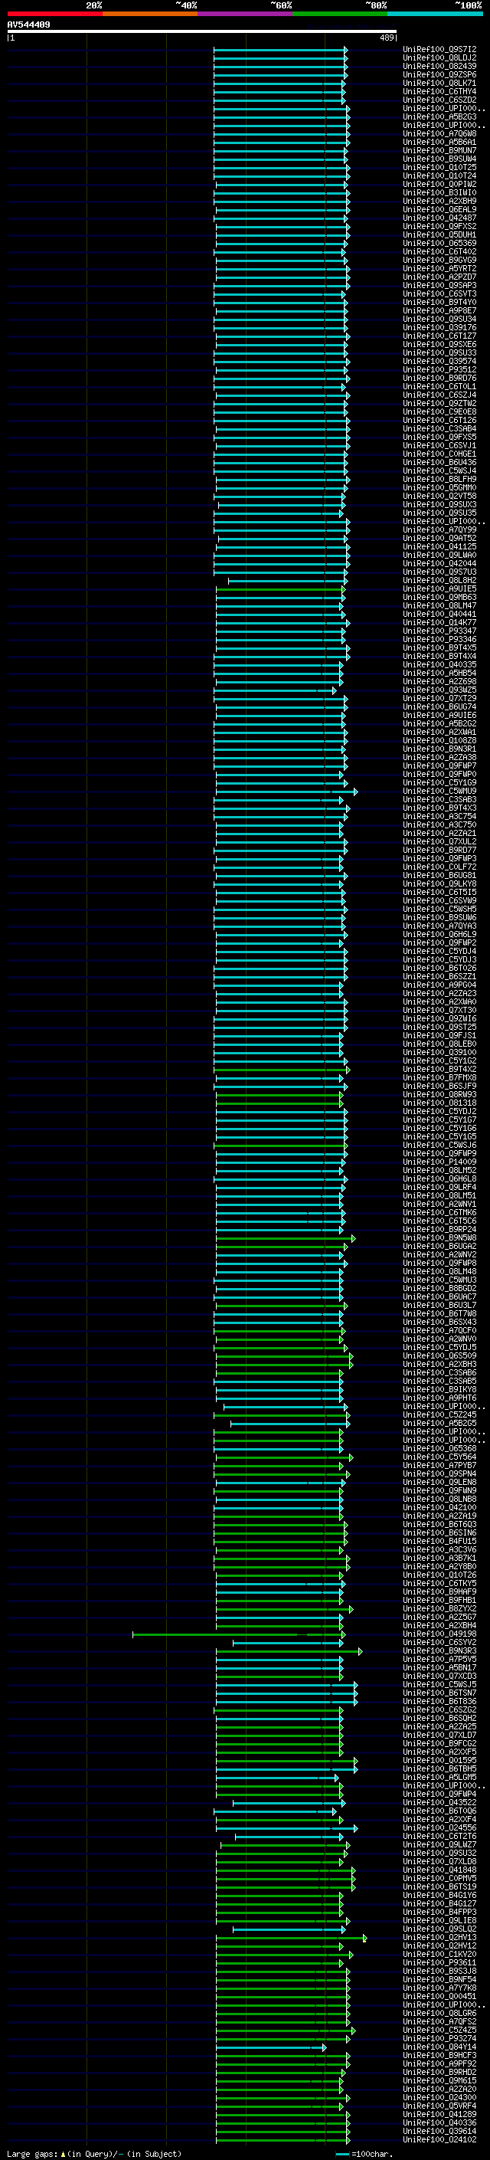The image size is (490, 2160).
Task: Click the orange ~40% identity legend segment
Action: [150, 14]
